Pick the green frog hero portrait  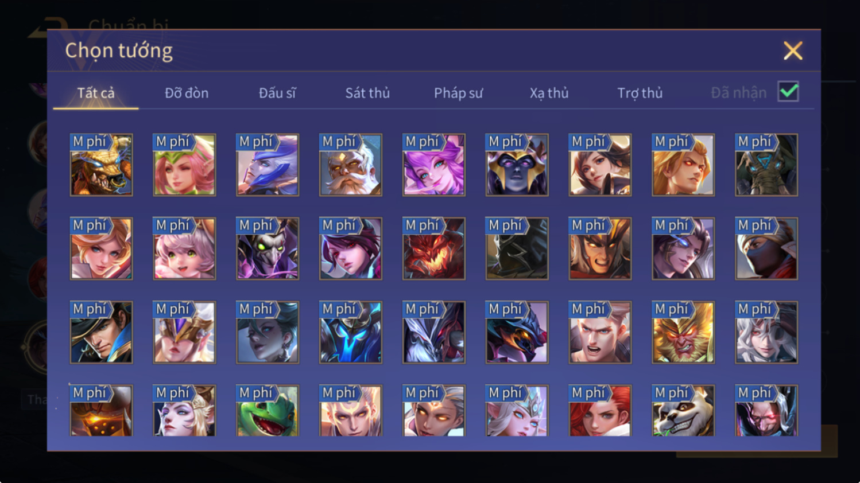[x=268, y=411]
